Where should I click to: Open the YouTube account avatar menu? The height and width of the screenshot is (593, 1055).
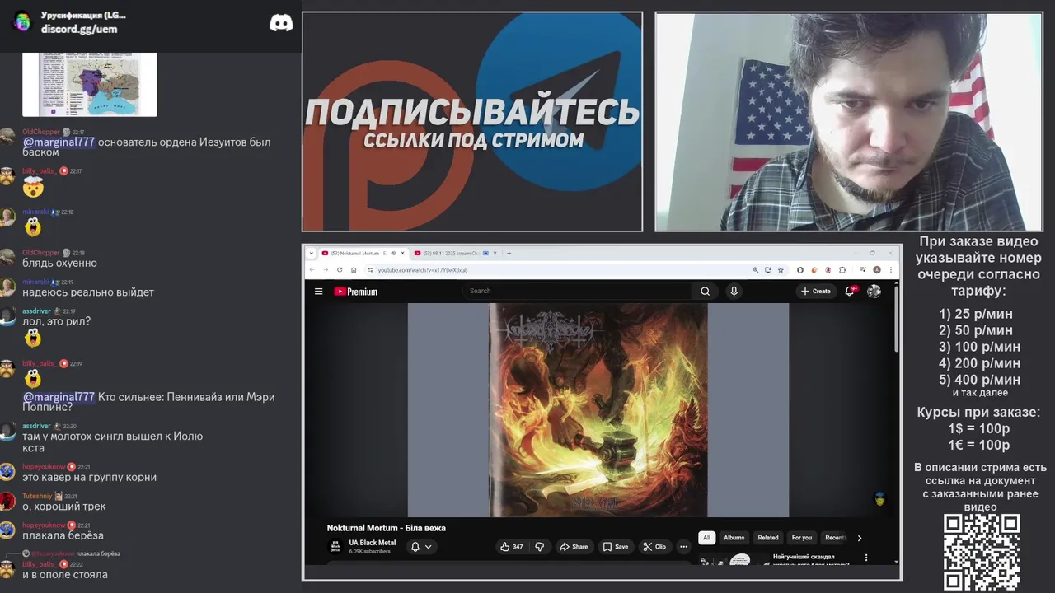[874, 291]
